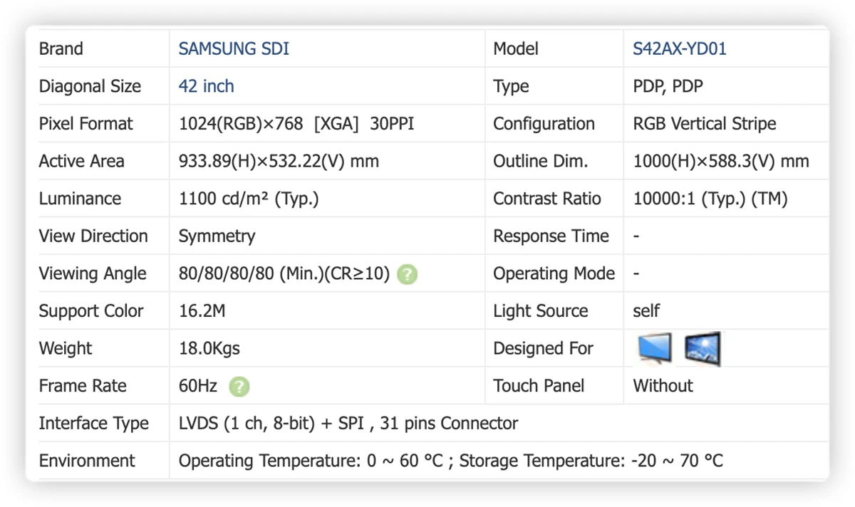Click the TV set icon in Designed For
This screenshot has width=855, height=507.
(655, 348)
